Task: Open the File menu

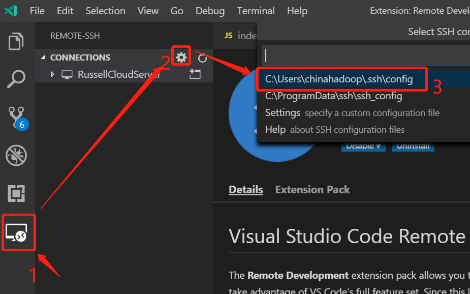Action: [x=37, y=11]
